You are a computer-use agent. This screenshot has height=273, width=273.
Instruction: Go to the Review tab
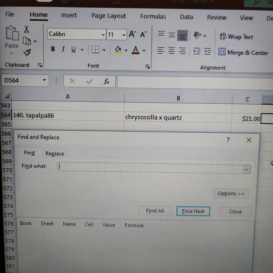(217, 18)
